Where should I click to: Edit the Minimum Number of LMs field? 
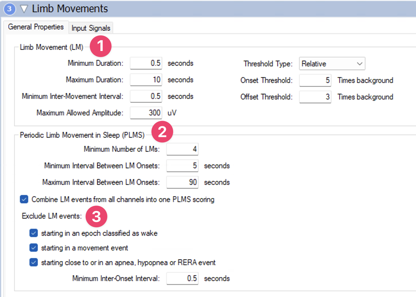coord(182,149)
